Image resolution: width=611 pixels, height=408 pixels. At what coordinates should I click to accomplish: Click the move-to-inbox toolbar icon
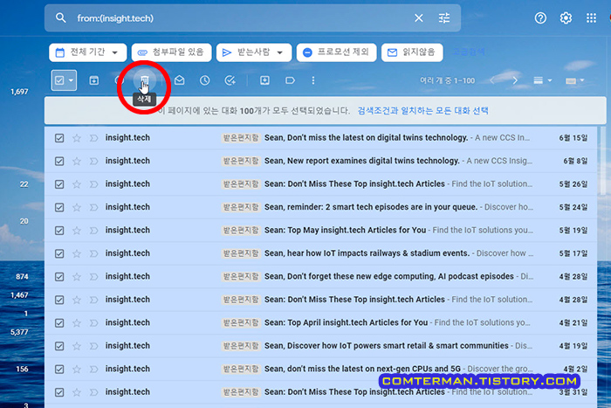pos(264,80)
